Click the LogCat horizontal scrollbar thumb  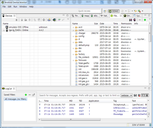pos(71,120)
